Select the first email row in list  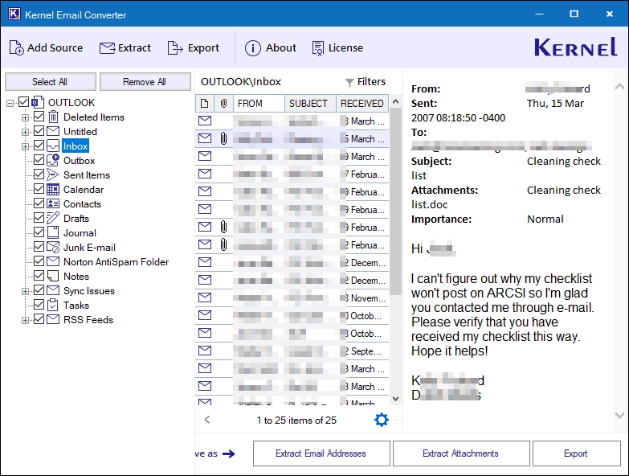click(x=292, y=121)
